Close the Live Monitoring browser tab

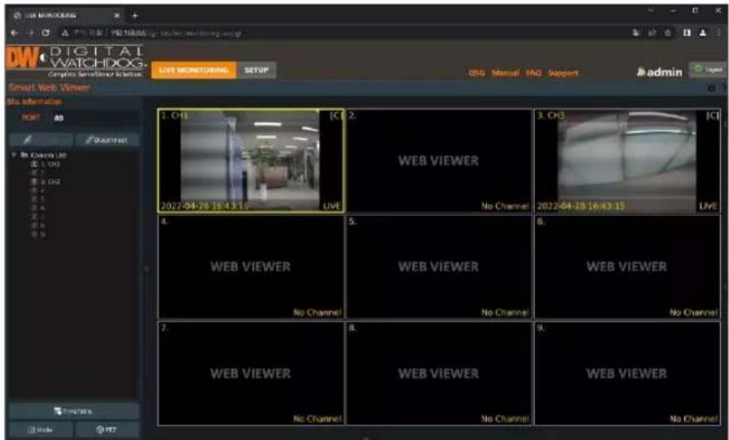pyautogui.click(x=117, y=15)
